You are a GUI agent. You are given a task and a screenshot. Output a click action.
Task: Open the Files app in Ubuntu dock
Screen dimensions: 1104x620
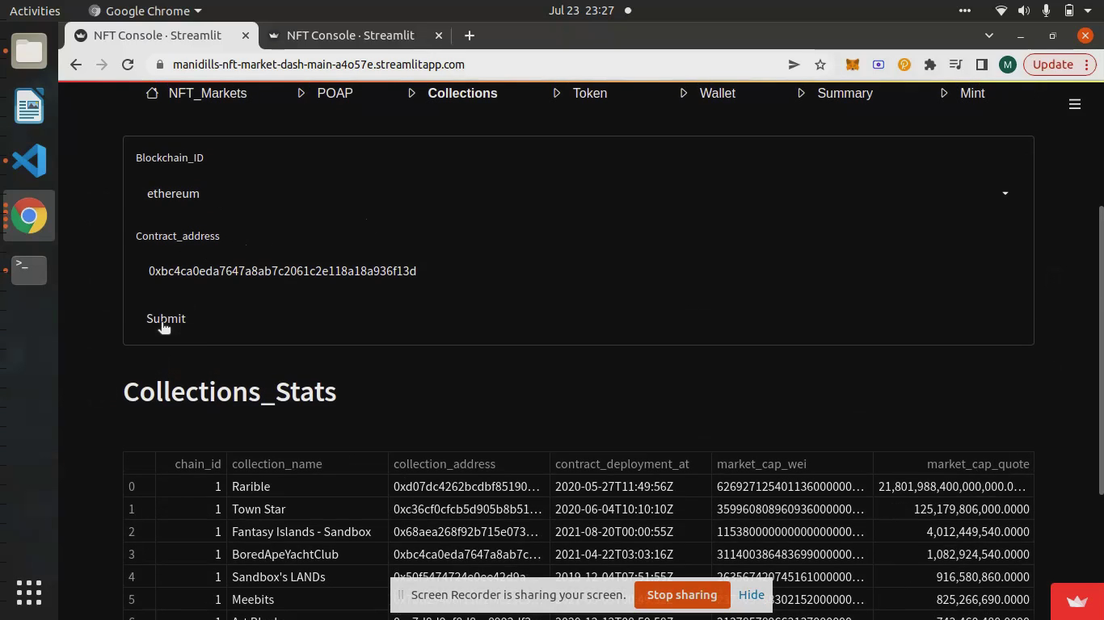pos(29,52)
